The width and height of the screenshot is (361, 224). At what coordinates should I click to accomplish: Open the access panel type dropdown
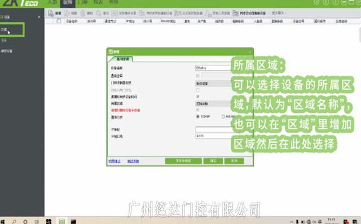click(213, 84)
